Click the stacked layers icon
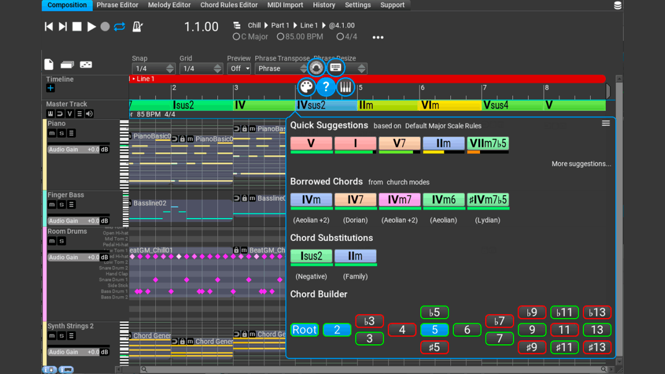Image resolution: width=665 pixels, height=374 pixels. 67,64
